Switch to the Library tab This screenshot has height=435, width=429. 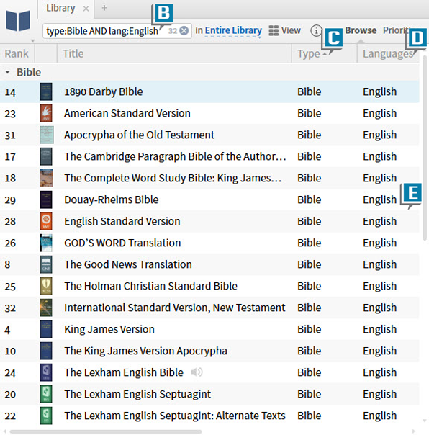(60, 8)
